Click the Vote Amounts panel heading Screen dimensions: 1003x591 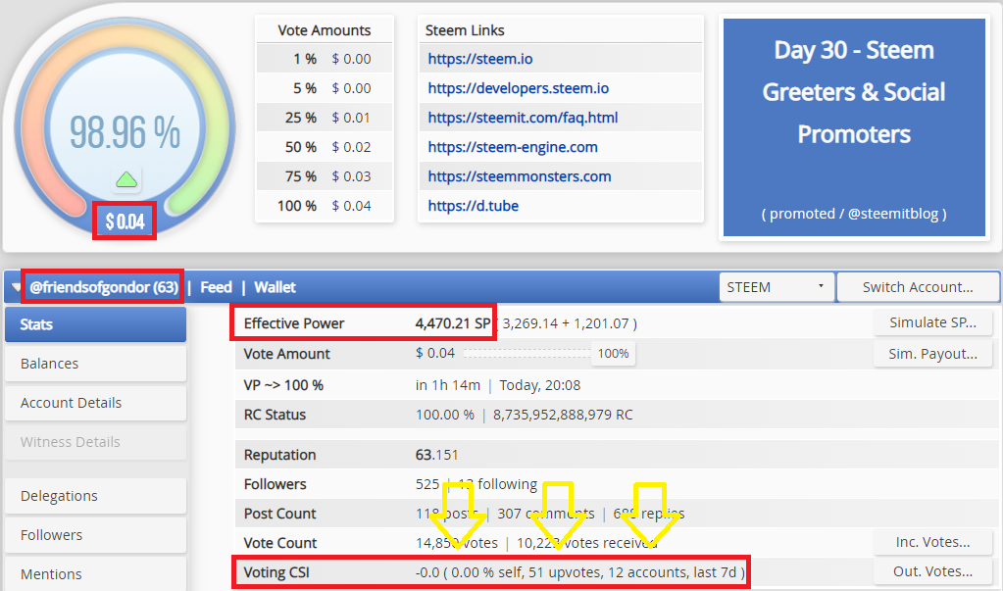point(325,30)
